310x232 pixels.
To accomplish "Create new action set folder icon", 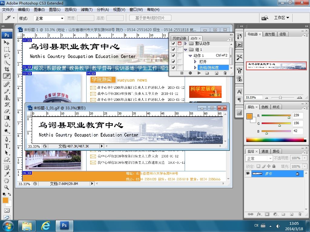I will pos(207,73).
